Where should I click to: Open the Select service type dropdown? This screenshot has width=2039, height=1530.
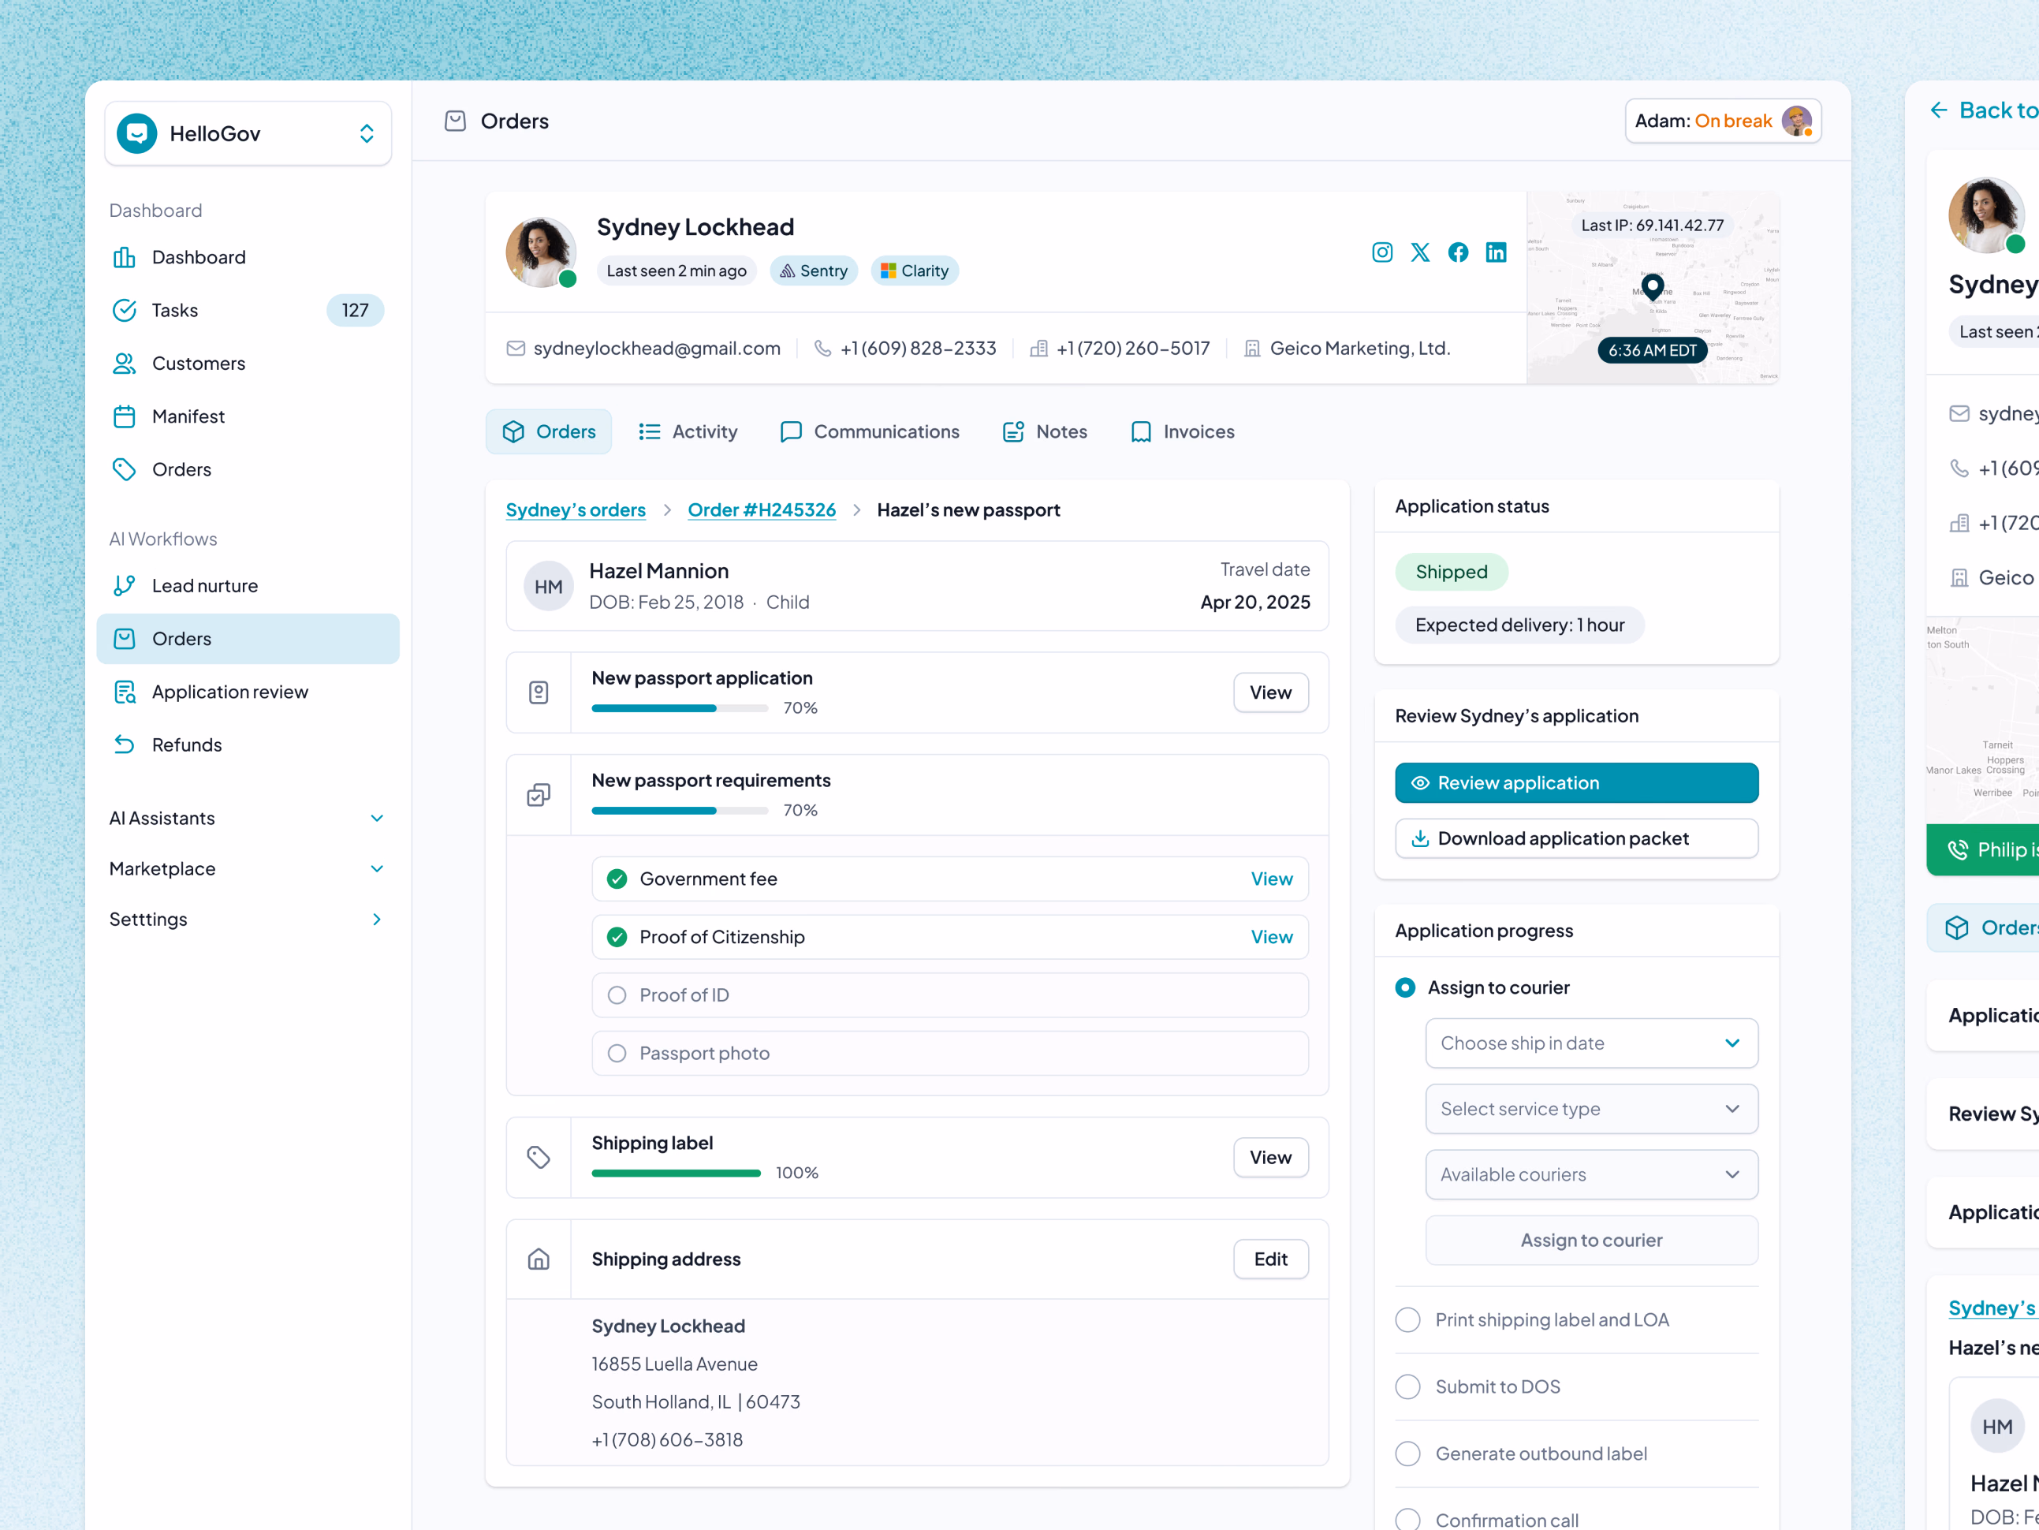click(1591, 1109)
